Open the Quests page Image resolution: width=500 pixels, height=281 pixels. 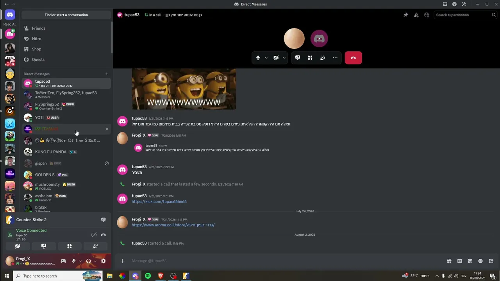[66, 59]
